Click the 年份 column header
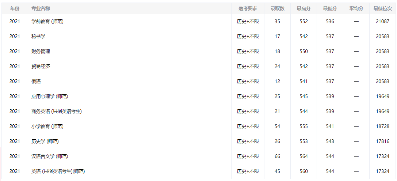 pos(15,8)
